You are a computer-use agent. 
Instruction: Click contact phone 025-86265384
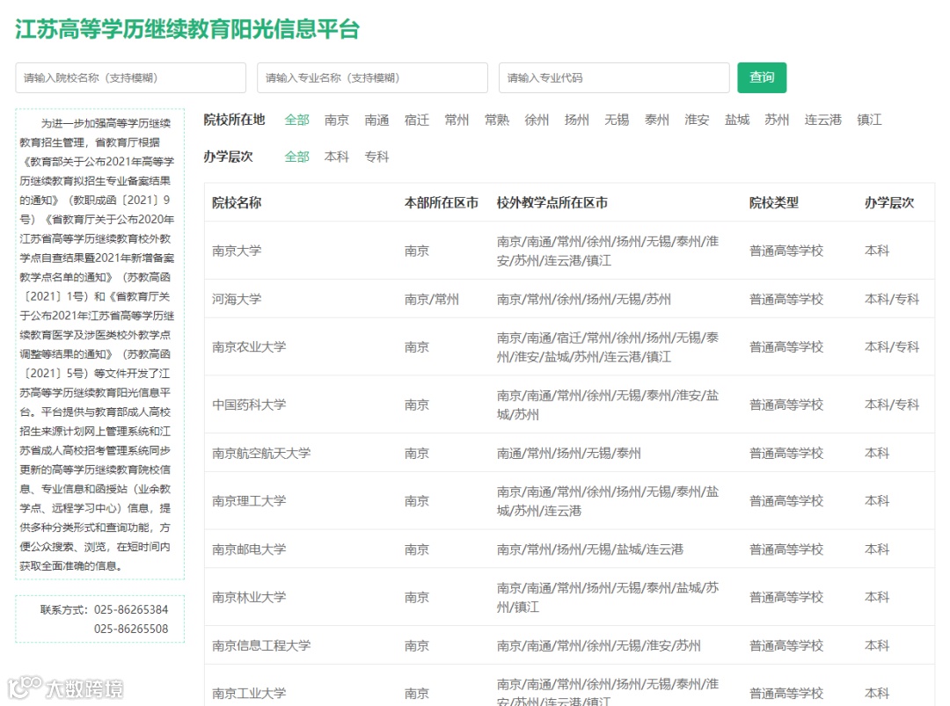coord(131,610)
